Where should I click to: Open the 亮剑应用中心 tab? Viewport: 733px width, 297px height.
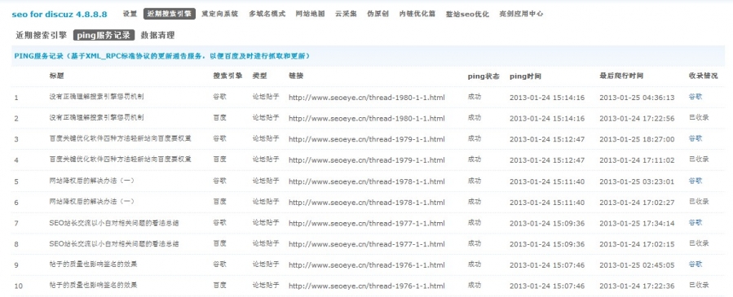(x=521, y=14)
